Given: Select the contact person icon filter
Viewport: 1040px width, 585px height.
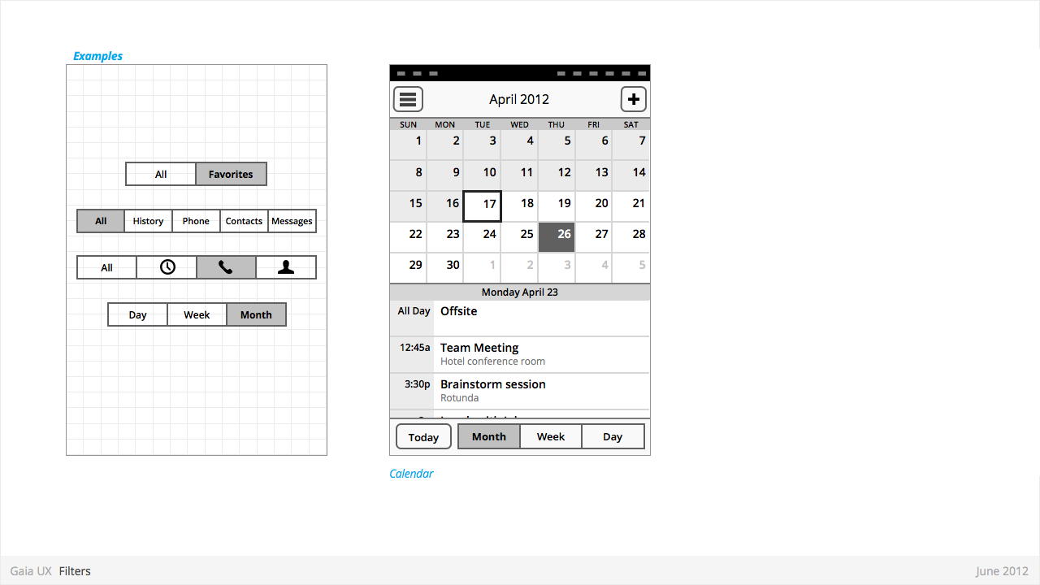Looking at the screenshot, I should (x=286, y=267).
